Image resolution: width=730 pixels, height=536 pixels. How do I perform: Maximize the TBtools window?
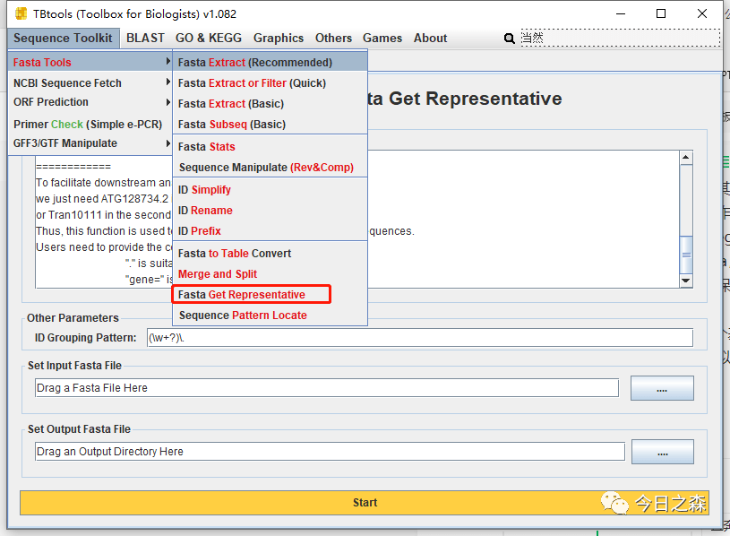[x=661, y=13]
